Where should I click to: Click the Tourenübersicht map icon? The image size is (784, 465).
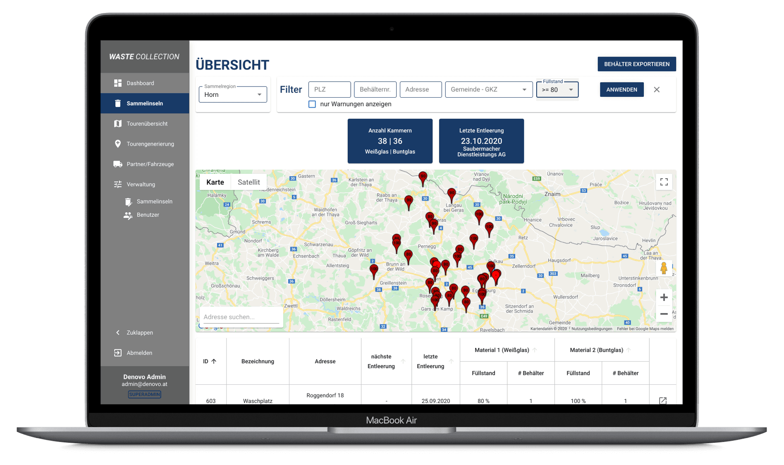tap(118, 124)
